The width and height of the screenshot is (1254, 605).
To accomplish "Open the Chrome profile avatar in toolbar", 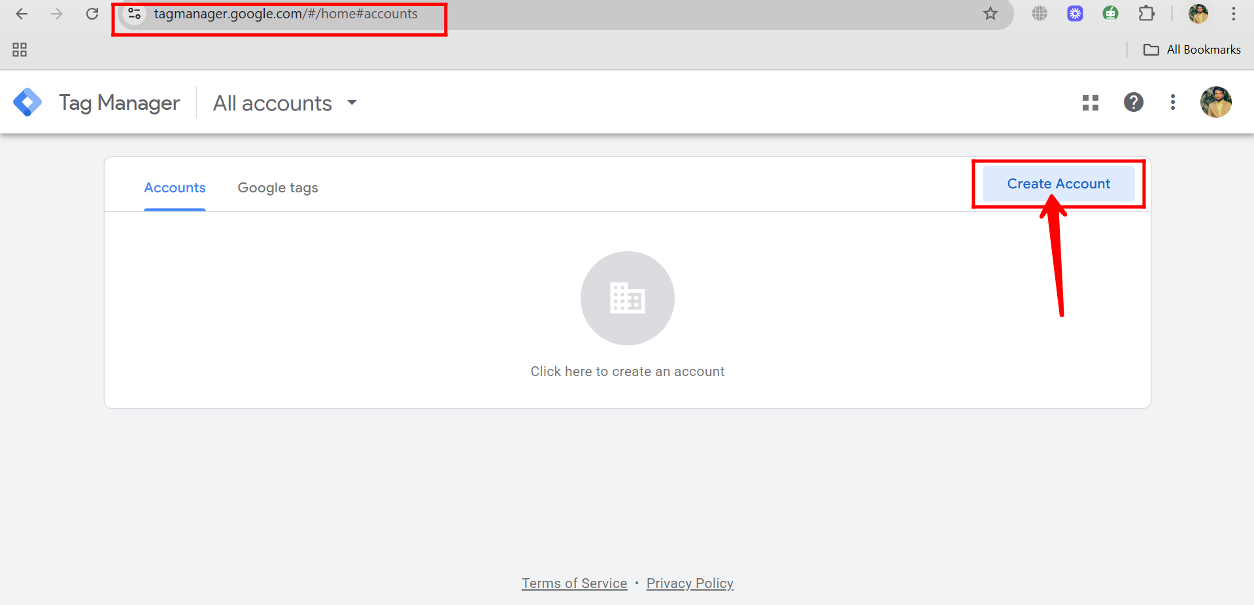I will click(x=1198, y=13).
